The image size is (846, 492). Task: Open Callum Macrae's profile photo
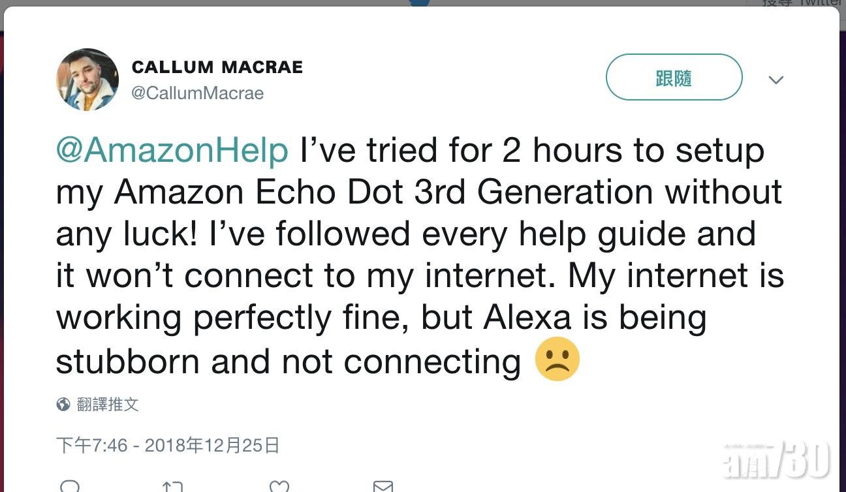[87, 80]
